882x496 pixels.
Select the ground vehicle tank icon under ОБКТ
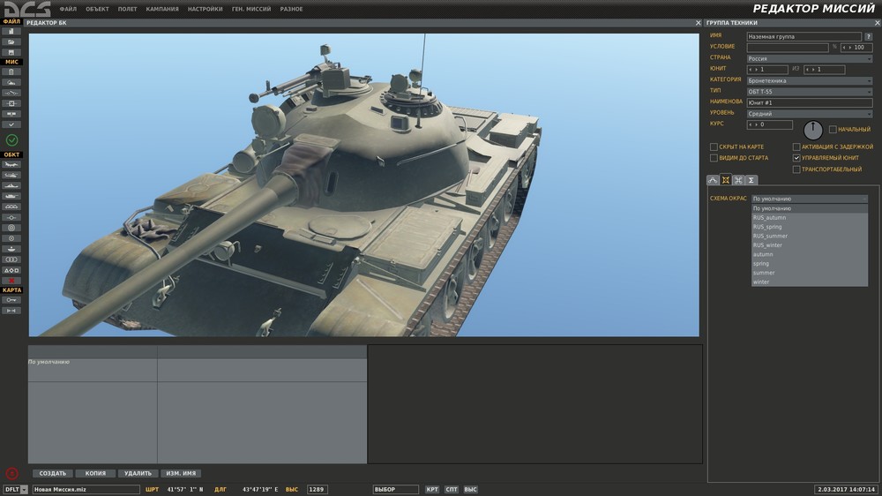point(11,197)
